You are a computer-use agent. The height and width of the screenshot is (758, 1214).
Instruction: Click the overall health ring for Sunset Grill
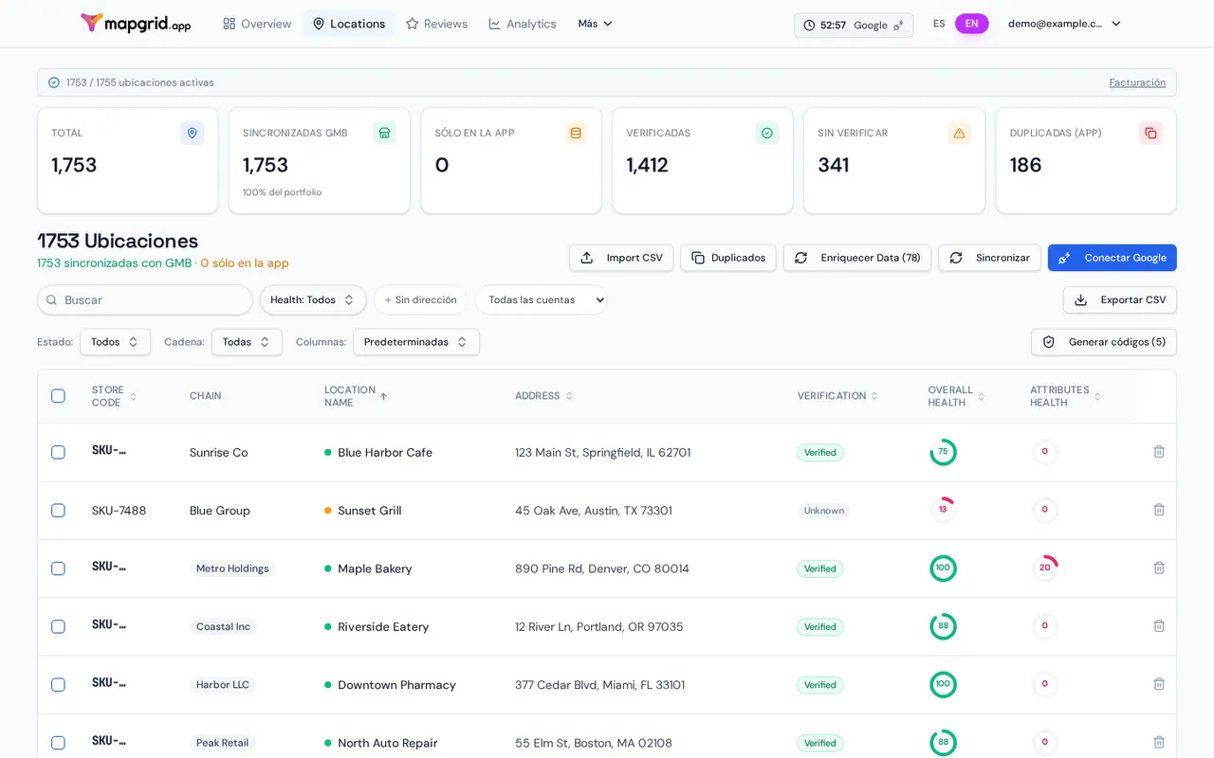pos(943,510)
